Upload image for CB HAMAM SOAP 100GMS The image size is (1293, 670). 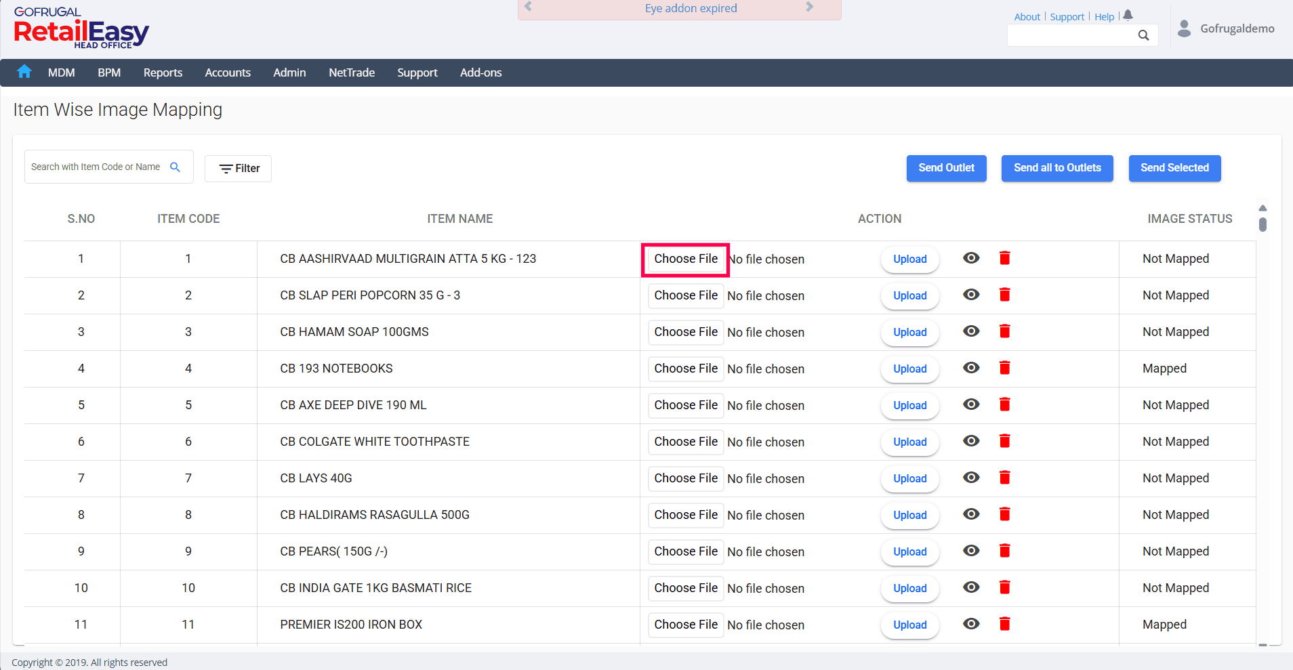[x=910, y=333]
